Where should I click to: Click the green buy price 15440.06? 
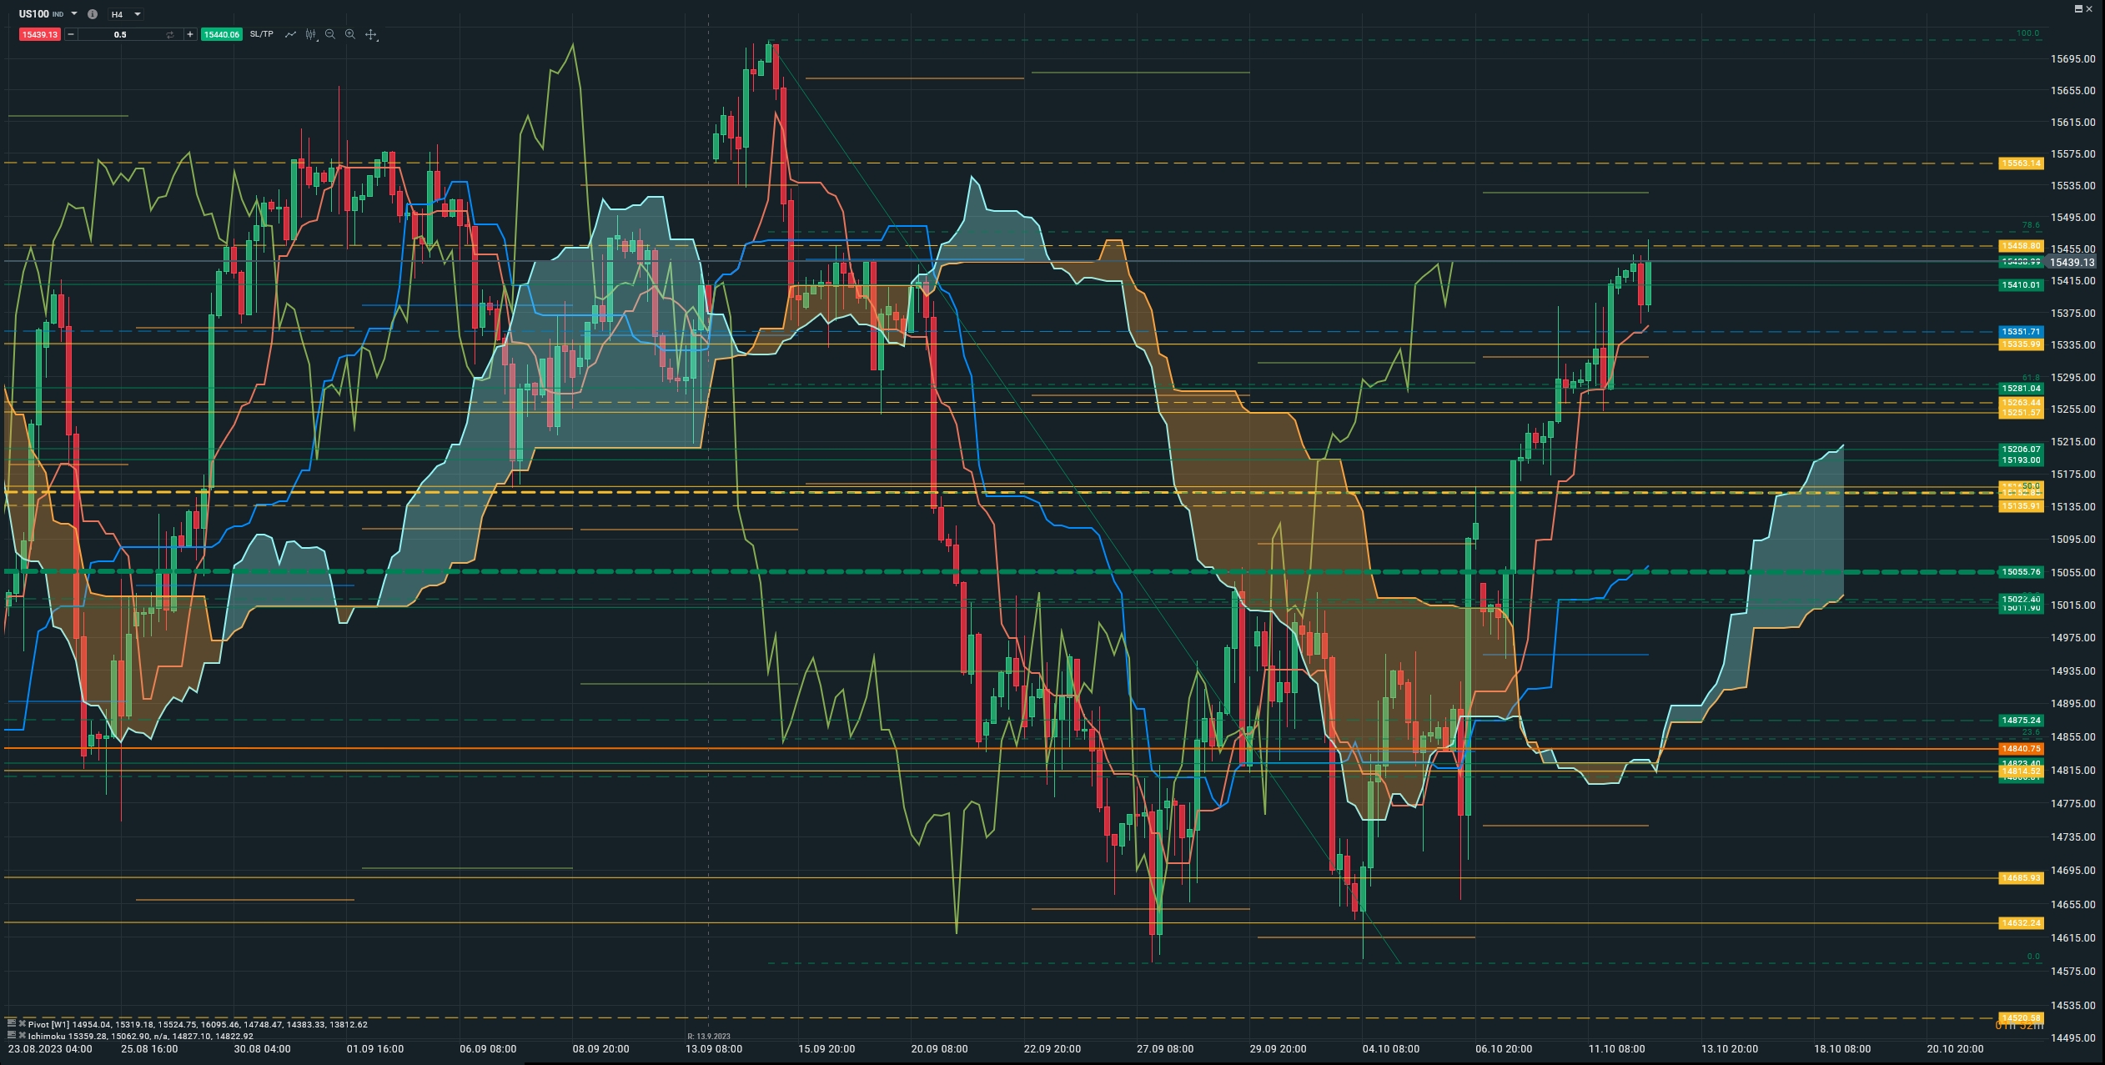click(x=221, y=34)
